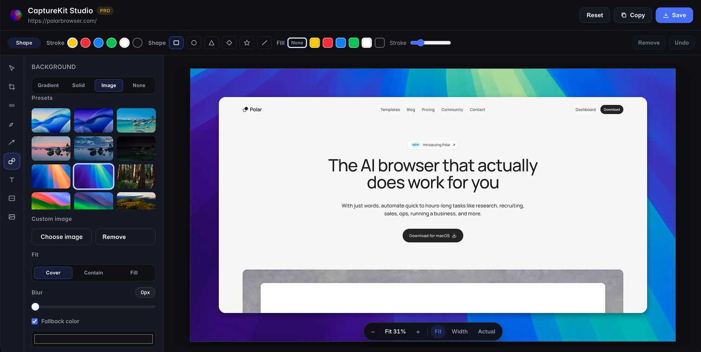
Task: Set stroke color to green
Action: 111,43
